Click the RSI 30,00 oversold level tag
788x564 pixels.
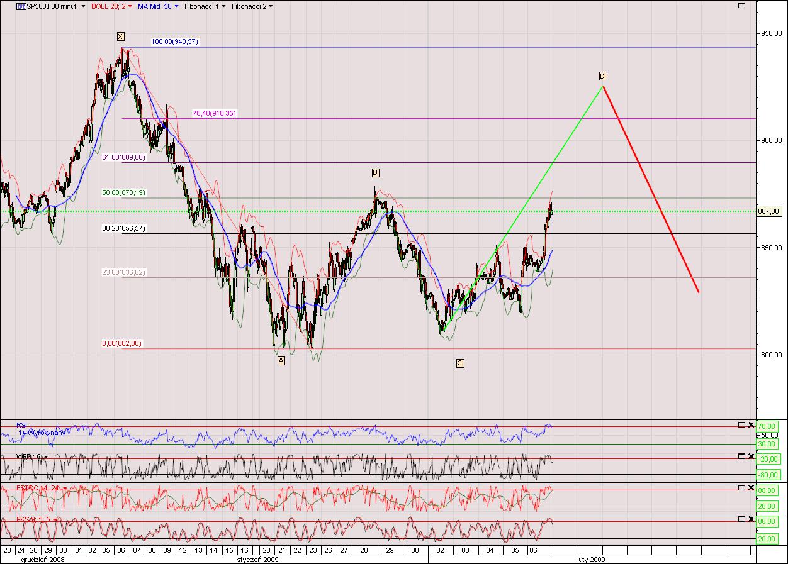click(768, 444)
